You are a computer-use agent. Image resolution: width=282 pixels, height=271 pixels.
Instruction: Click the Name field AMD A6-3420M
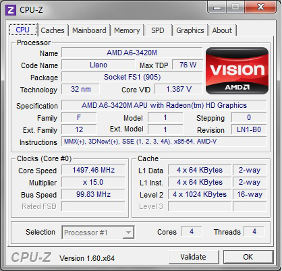[132, 53]
